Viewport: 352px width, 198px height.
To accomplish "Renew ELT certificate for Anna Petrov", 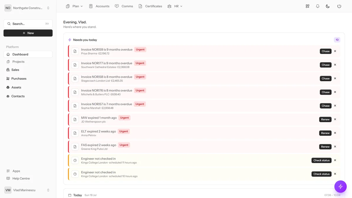I will [325, 133].
